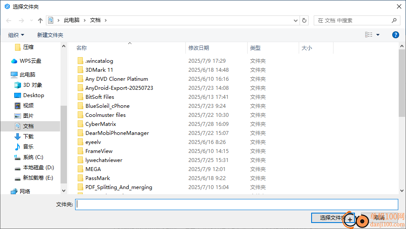Select 压缩 folder in navigation pane

click(28, 47)
